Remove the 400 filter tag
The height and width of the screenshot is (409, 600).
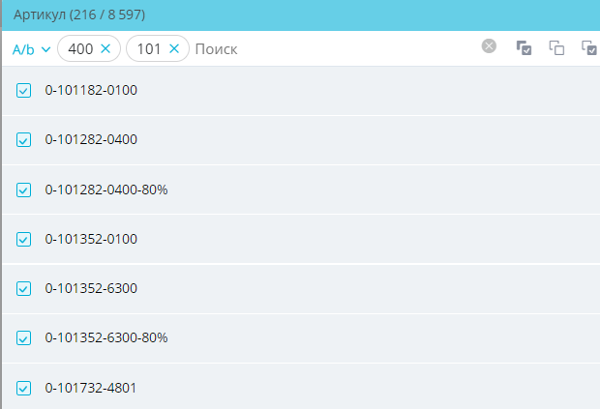[105, 48]
